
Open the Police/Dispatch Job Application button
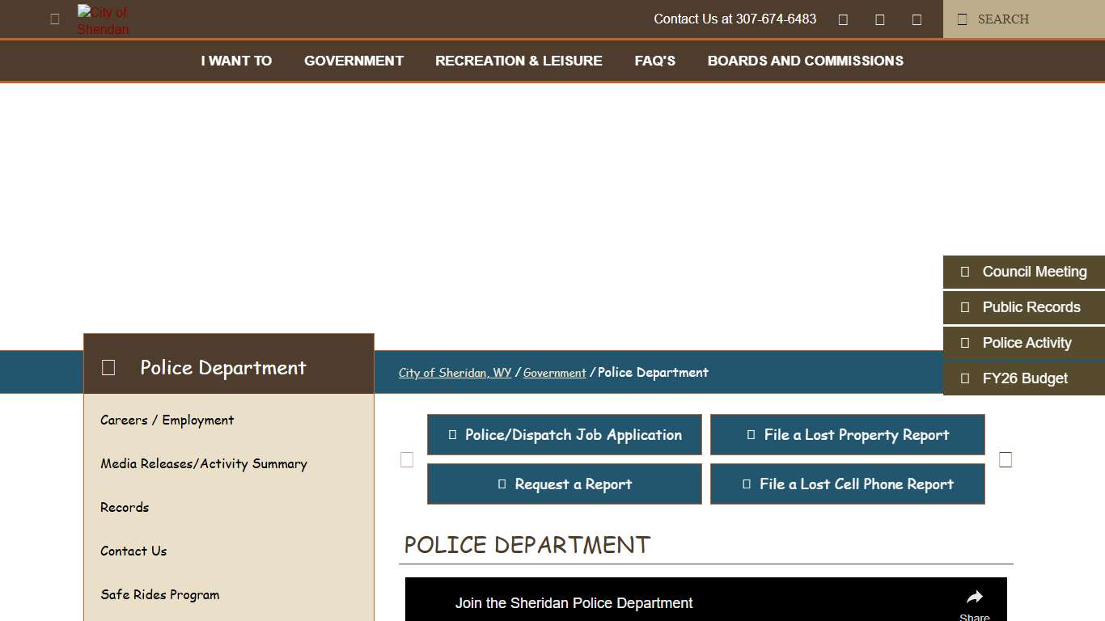[x=564, y=434]
